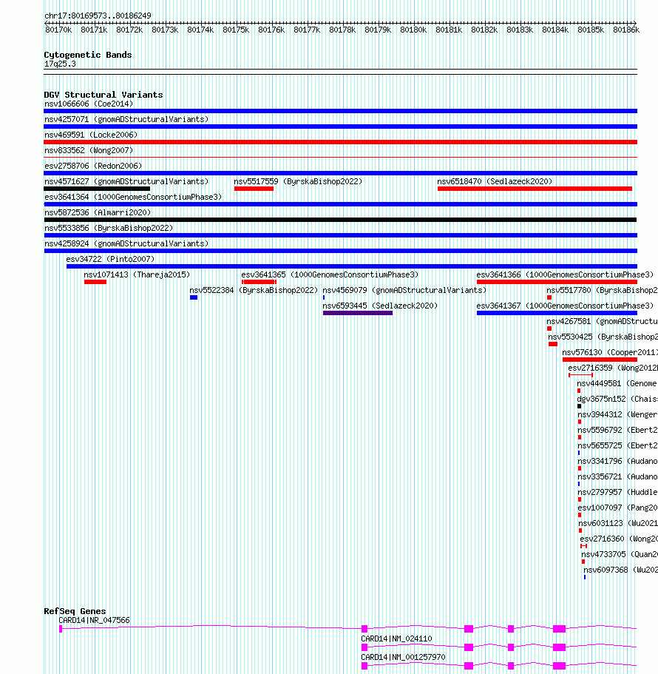Click nsv2797957 Huddle variant label
The width and height of the screenshot is (658, 674).
point(617,492)
